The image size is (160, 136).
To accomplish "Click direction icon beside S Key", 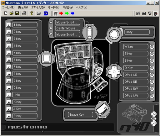I will (152, 61).
